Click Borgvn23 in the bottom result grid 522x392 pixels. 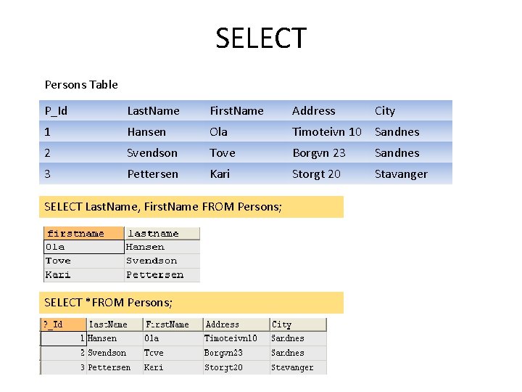click(x=223, y=353)
